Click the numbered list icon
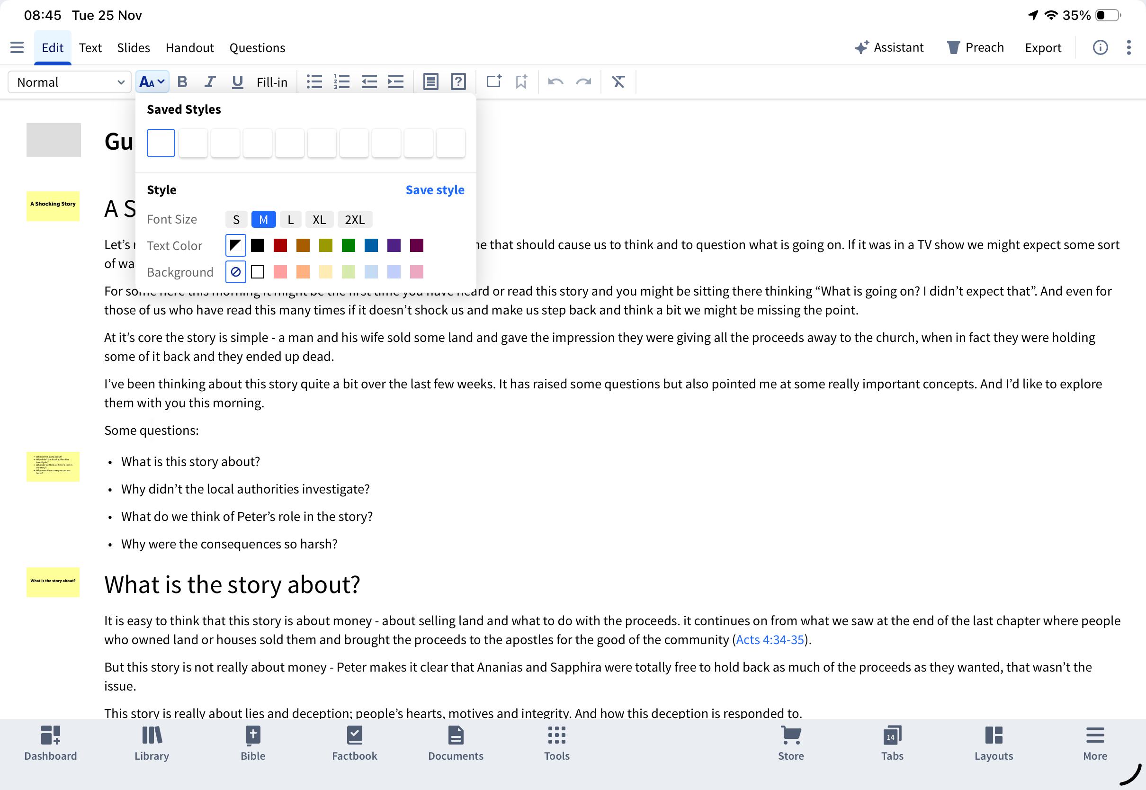The image size is (1146, 790). 341,81
